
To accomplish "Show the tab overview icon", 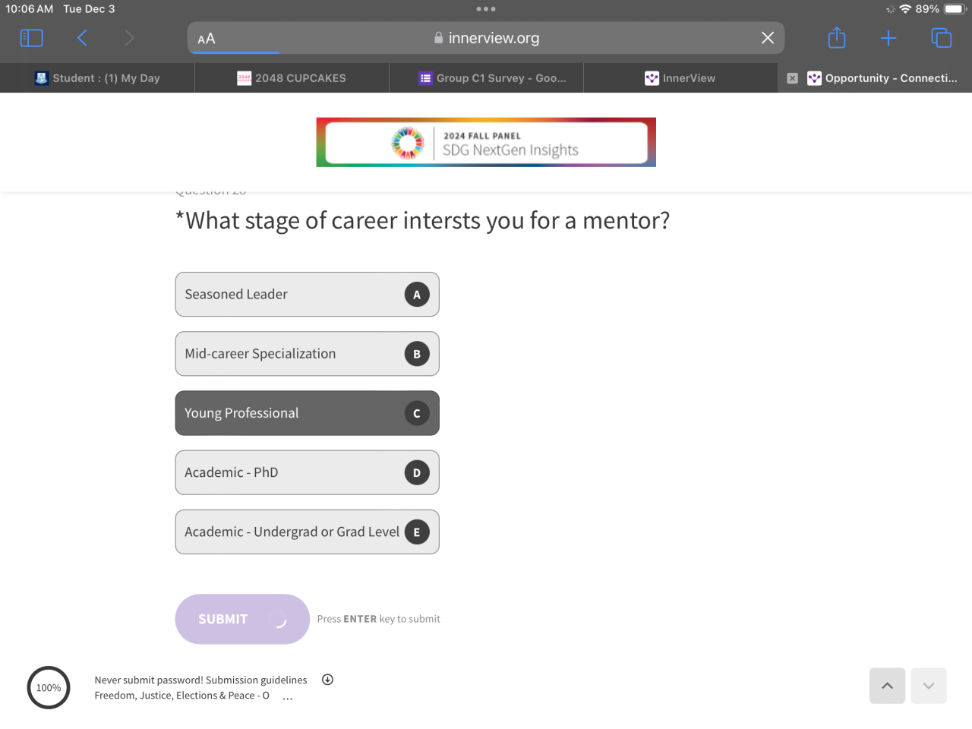I will pos(941,38).
